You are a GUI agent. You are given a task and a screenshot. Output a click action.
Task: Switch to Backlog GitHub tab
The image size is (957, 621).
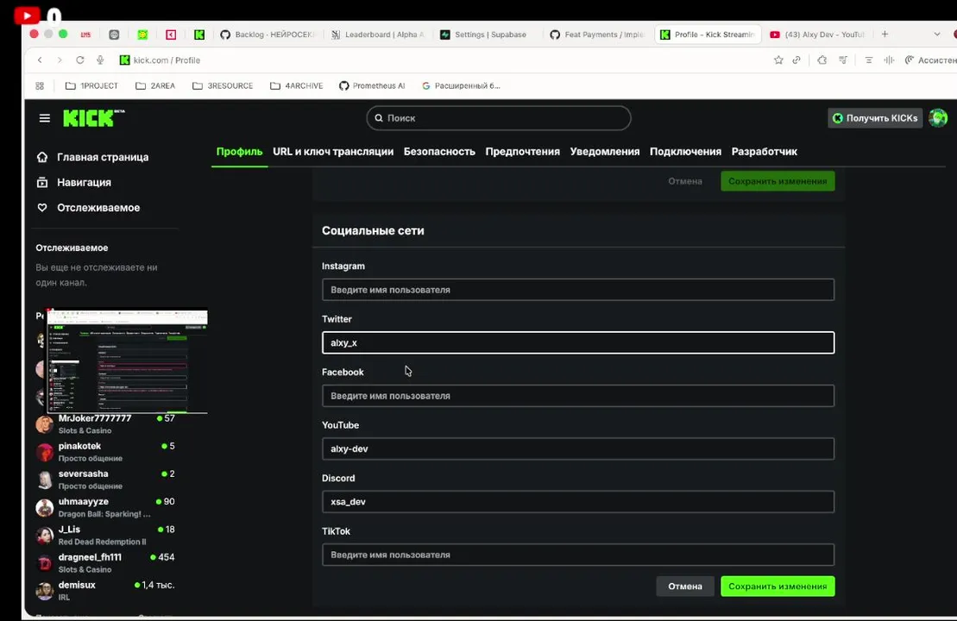click(268, 34)
